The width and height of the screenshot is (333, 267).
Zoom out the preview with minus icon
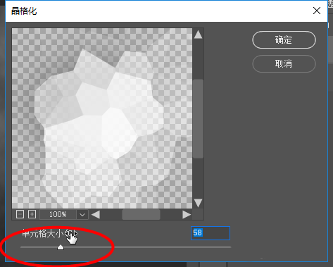[x=20, y=214]
